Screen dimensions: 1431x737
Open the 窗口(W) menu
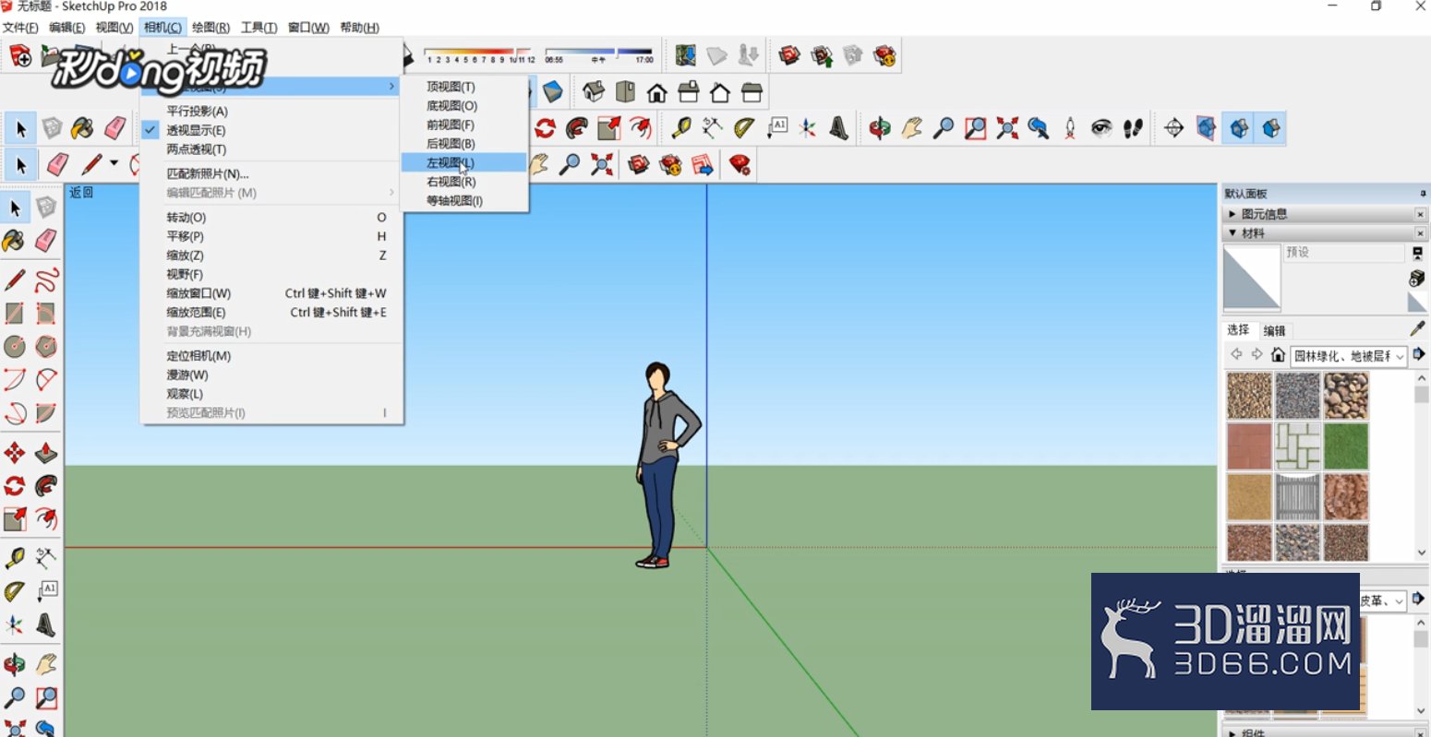click(308, 28)
